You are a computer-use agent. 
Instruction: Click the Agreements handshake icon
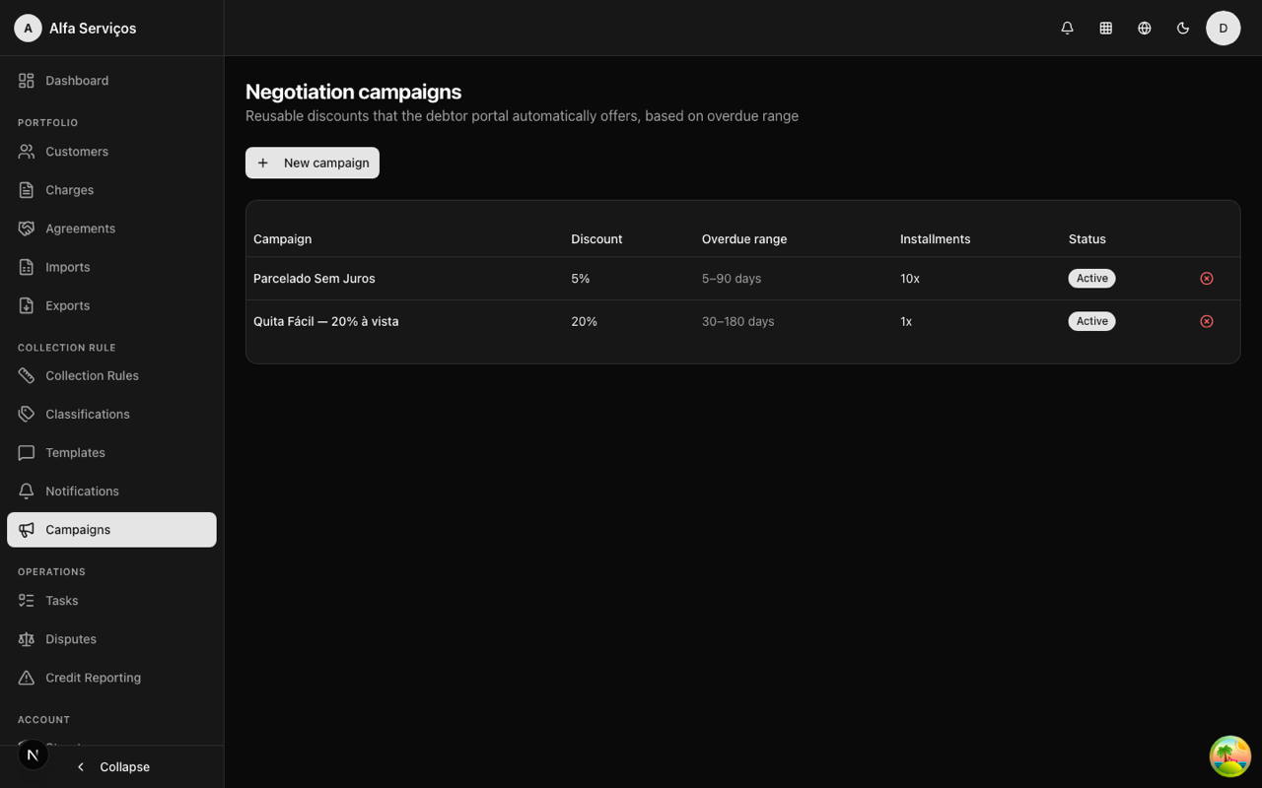pyautogui.click(x=27, y=229)
